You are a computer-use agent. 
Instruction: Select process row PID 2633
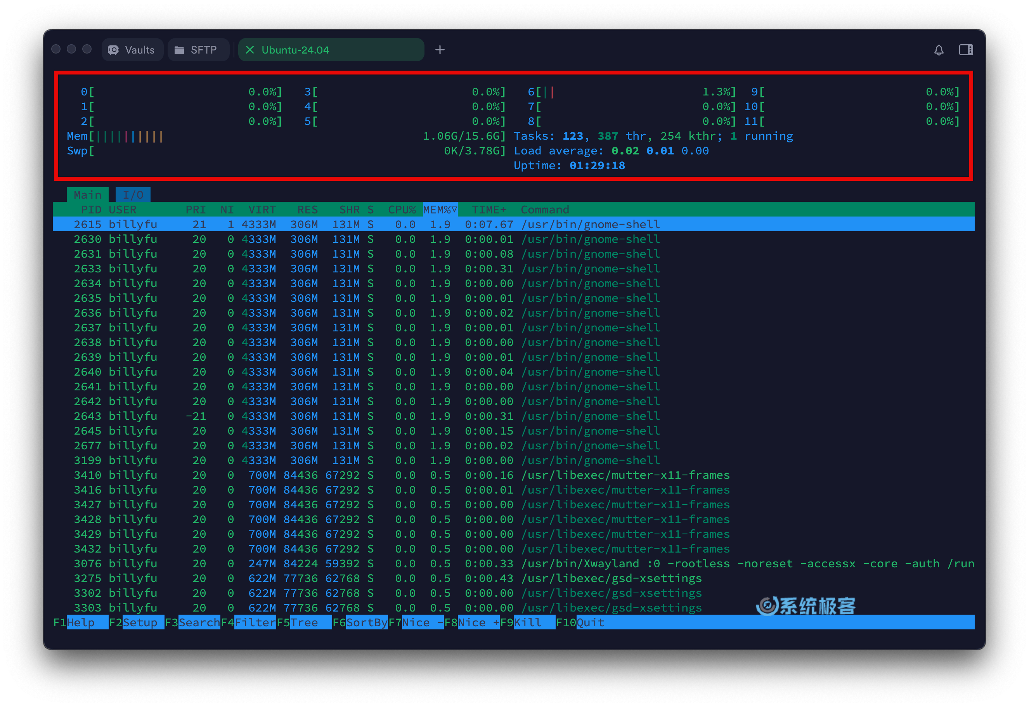(x=513, y=269)
